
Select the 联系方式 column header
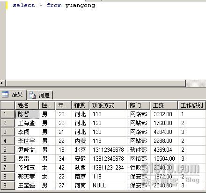point(108,105)
